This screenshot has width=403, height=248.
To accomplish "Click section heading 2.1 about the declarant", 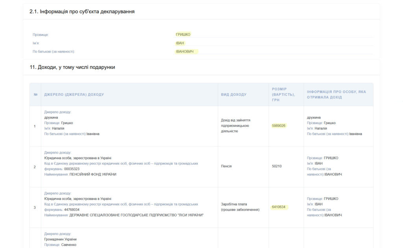I will click(x=82, y=11).
